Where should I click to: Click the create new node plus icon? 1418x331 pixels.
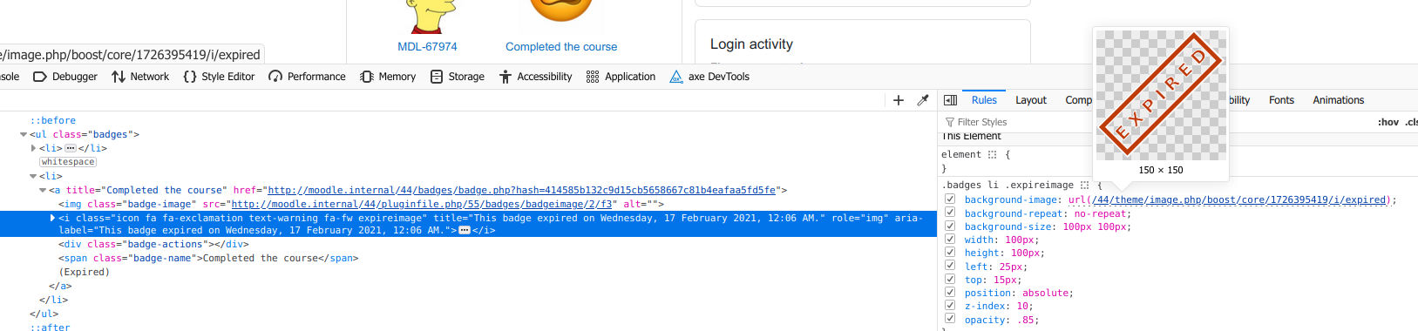click(899, 100)
